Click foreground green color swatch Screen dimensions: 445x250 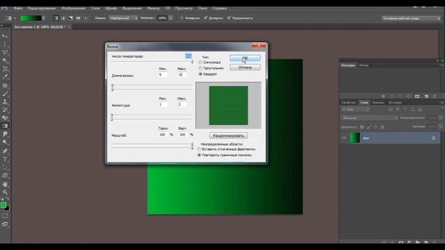click(3, 205)
